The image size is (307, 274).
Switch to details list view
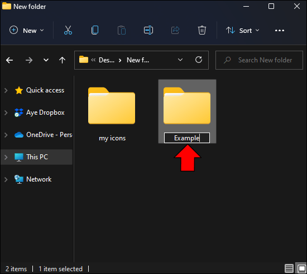point(289,268)
